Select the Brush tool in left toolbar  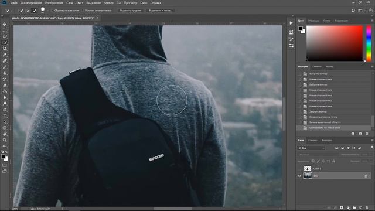5,67
